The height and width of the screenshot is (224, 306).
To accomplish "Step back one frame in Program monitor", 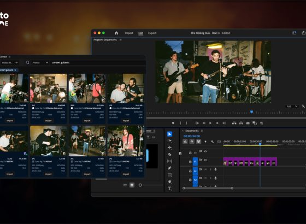I will tap(204, 123).
